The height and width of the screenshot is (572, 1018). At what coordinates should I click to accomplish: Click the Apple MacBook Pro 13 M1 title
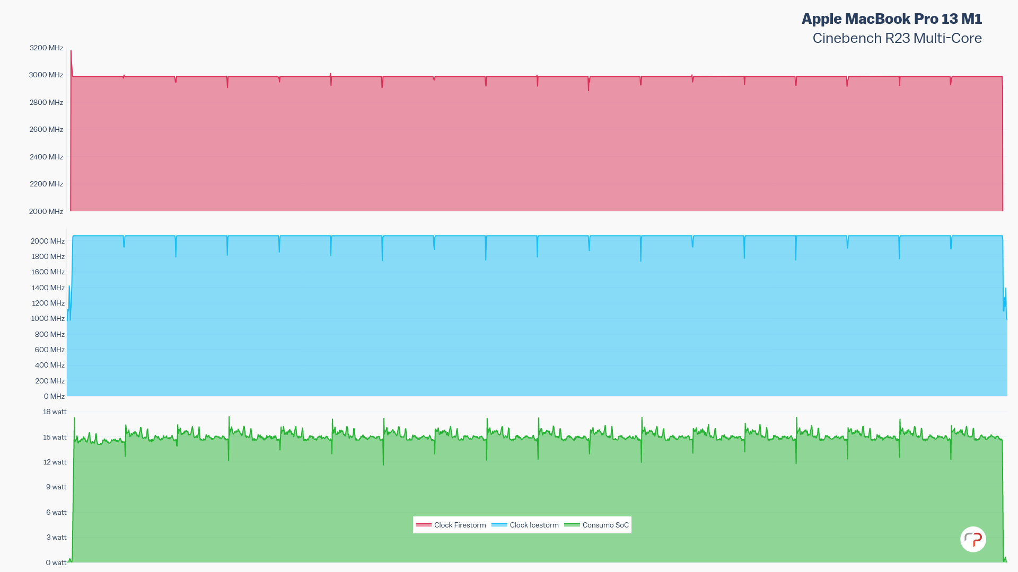(891, 19)
